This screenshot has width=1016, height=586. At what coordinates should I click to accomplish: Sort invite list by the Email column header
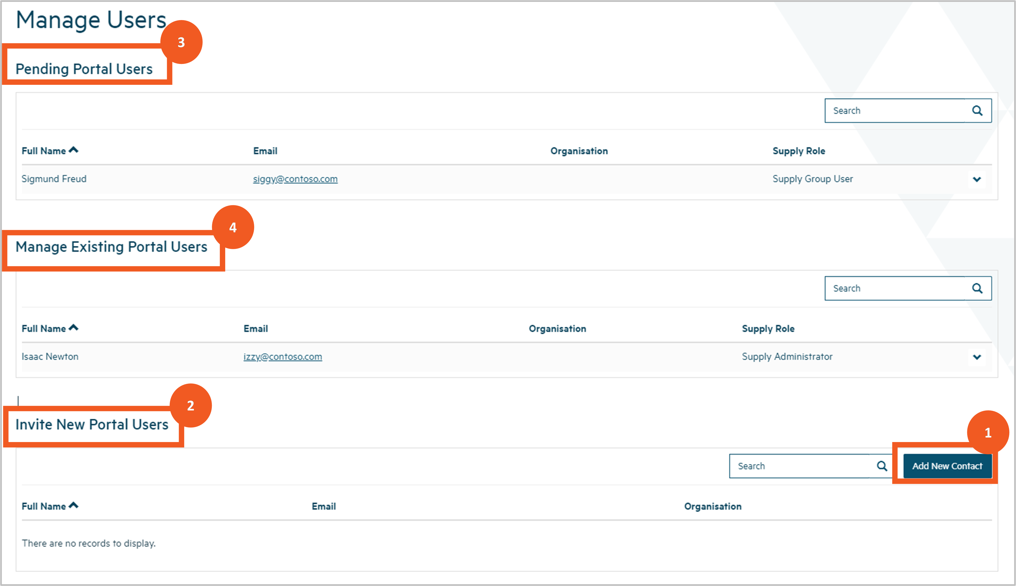click(324, 506)
